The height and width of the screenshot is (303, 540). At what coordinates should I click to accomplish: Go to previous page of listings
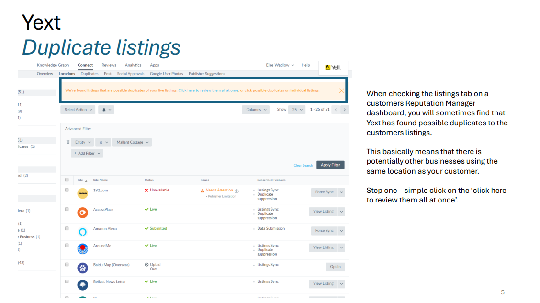coord(336,110)
